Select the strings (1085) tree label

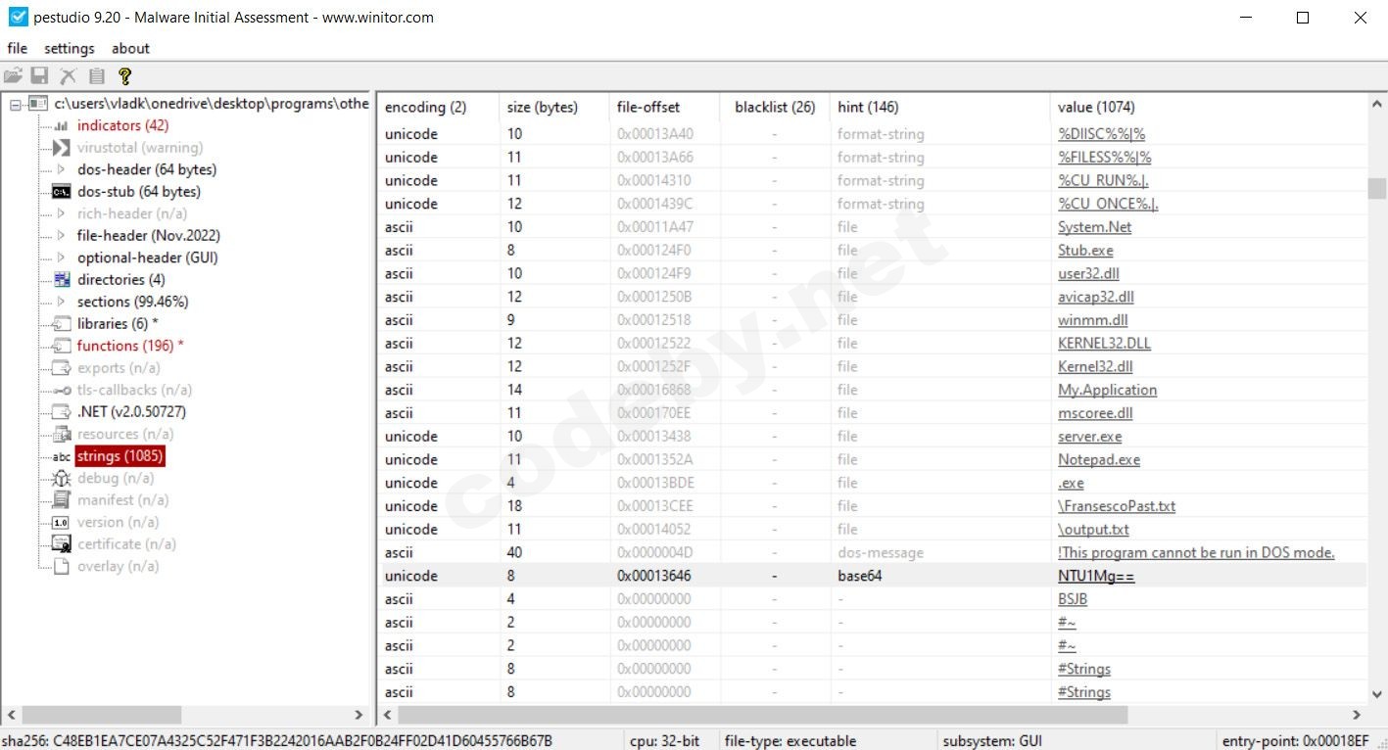click(120, 456)
